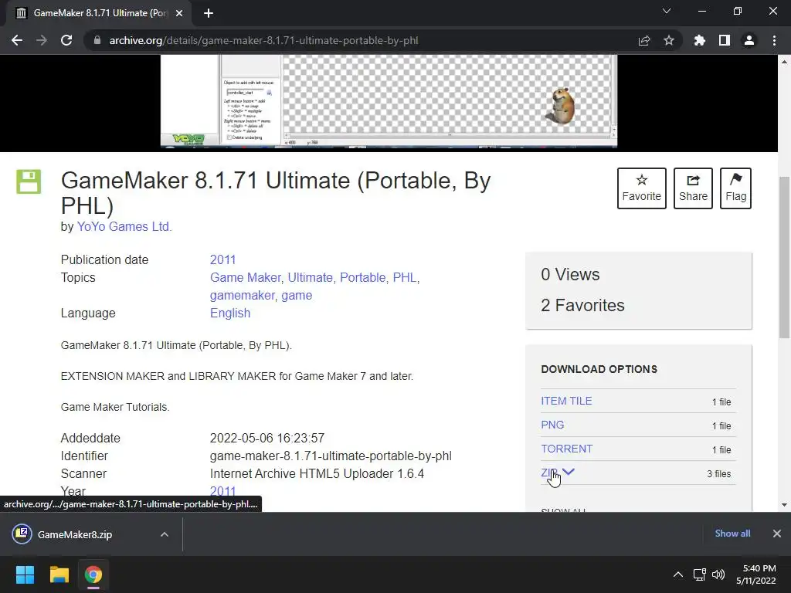Screen dimensions: 791x593
Task: Go back to the previous page
Action: coord(17,40)
